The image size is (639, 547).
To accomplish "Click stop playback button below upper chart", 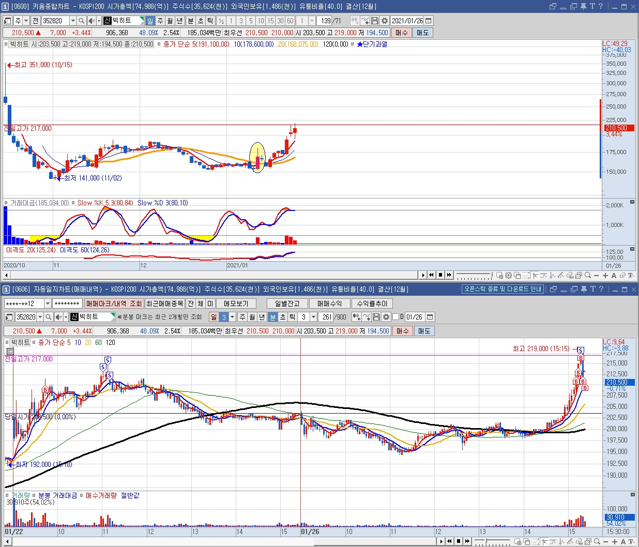I will coord(440,275).
